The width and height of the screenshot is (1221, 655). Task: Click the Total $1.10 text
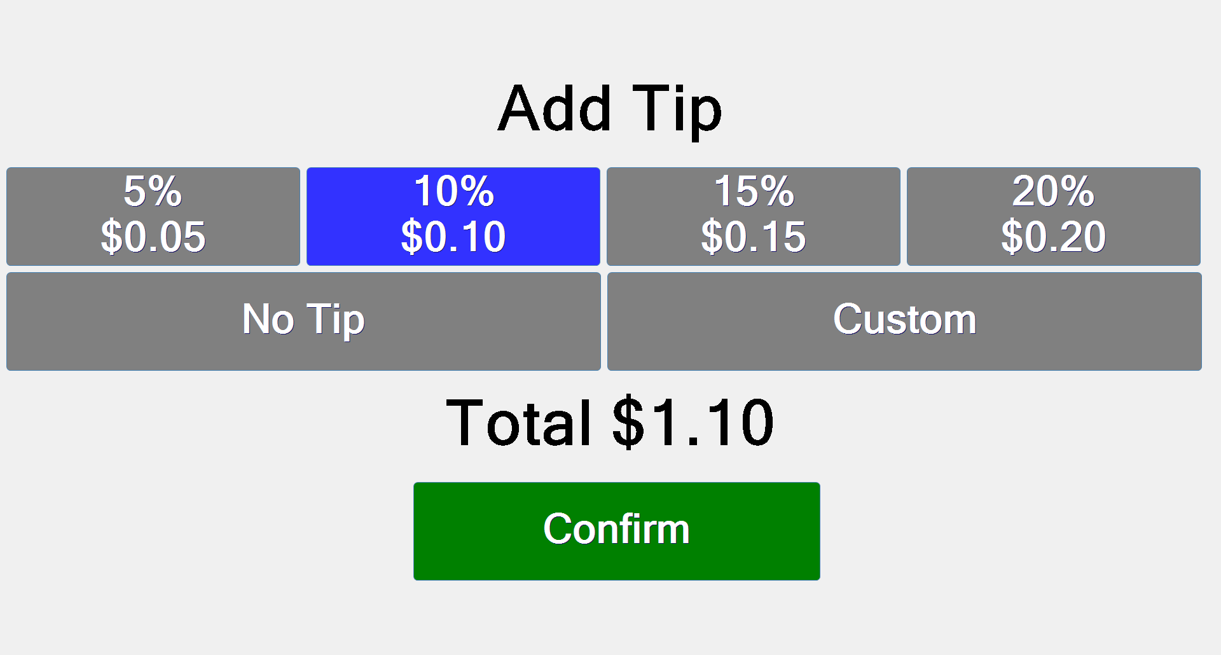[x=610, y=422]
